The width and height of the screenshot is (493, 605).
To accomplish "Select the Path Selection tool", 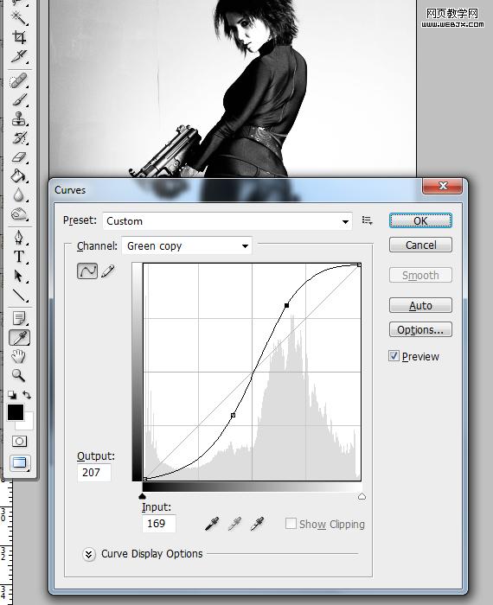I will click(x=18, y=276).
